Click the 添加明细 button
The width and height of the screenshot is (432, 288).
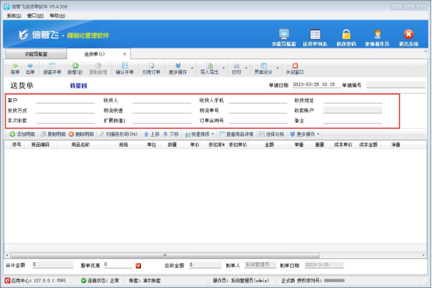[x=23, y=134]
